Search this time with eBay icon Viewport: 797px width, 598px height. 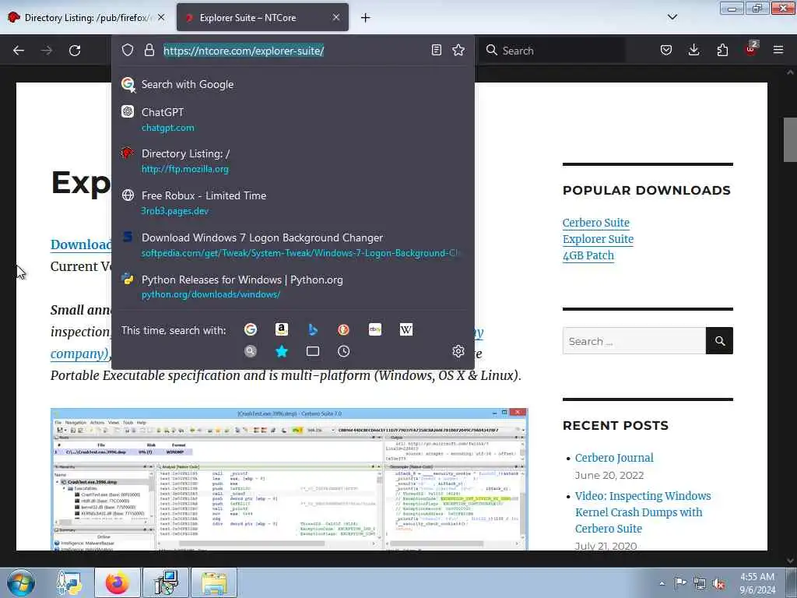point(375,329)
